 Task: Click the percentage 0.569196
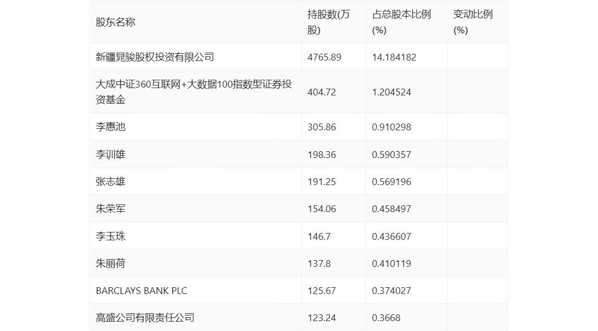coord(391,182)
